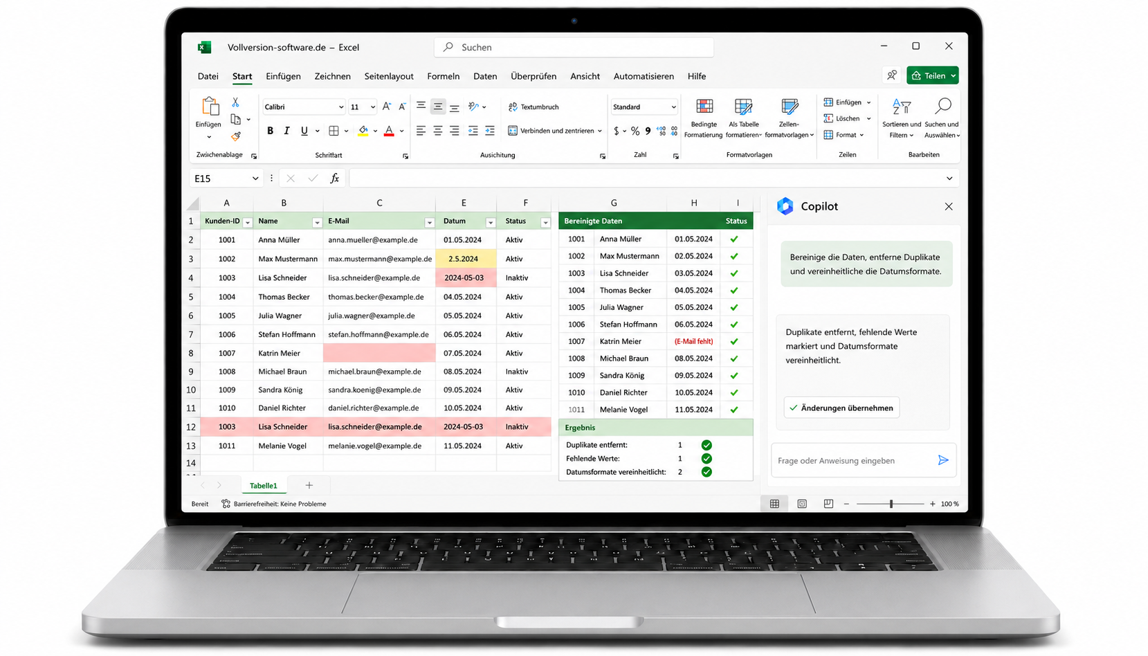Left-align the cell text
This screenshot has width=1148, height=656.
click(x=421, y=131)
